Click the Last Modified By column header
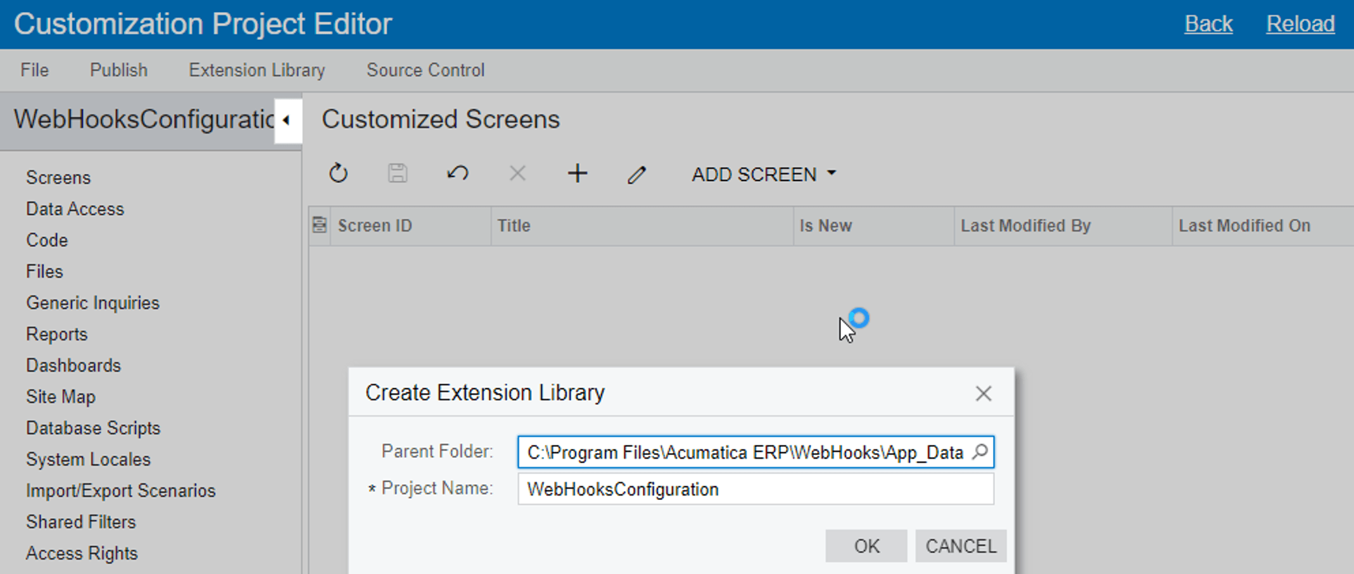Image resolution: width=1354 pixels, height=574 pixels. 1063,226
